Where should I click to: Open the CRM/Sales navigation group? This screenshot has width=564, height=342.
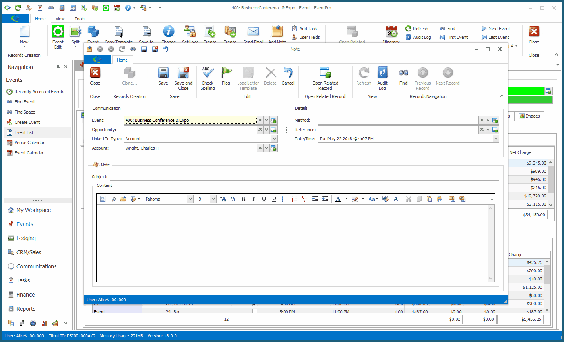[29, 252]
